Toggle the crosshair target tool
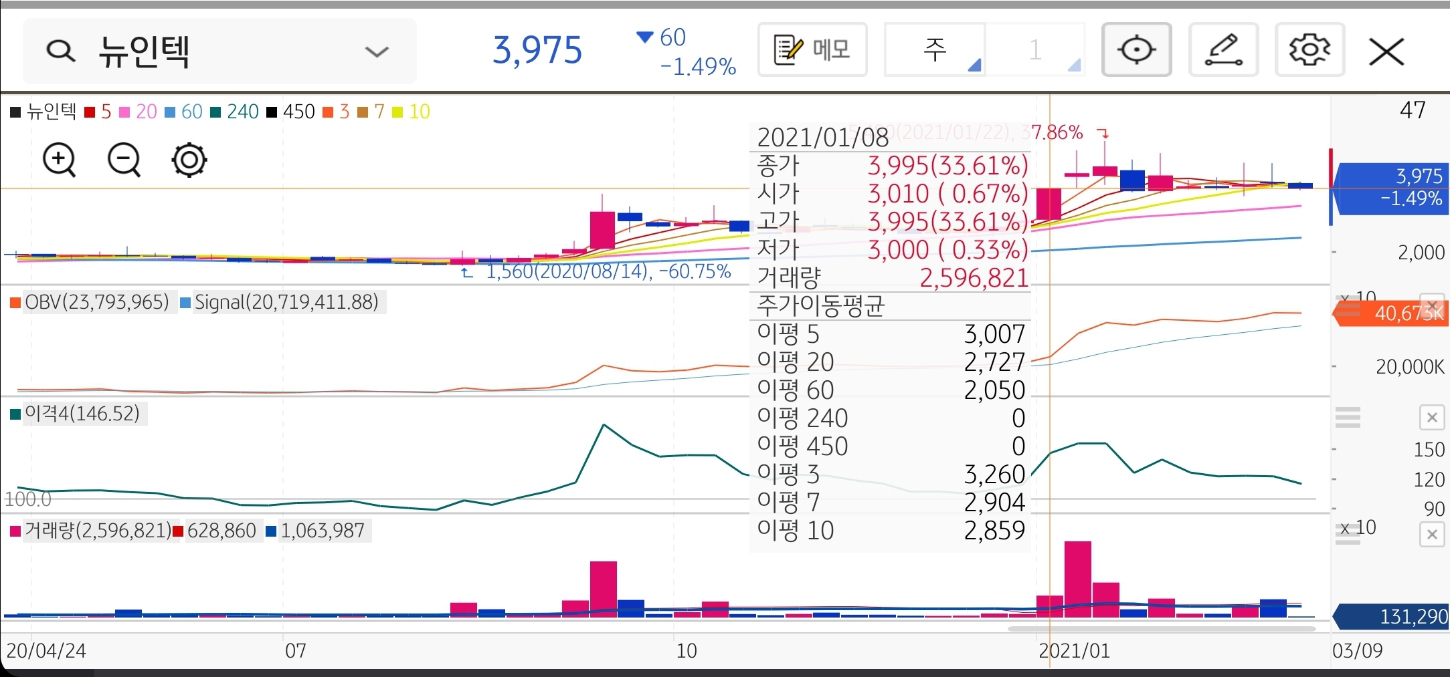This screenshot has height=677, width=1450. (1136, 49)
